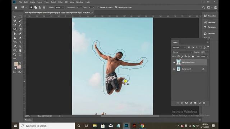Click the Timeline panel tab
Screen dimensions: 230x129
[28, 120]
